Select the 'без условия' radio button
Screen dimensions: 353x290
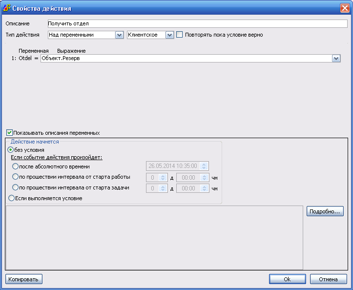[x=10, y=150]
